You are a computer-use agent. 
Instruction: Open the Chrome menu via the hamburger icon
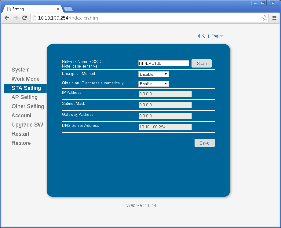(274, 18)
